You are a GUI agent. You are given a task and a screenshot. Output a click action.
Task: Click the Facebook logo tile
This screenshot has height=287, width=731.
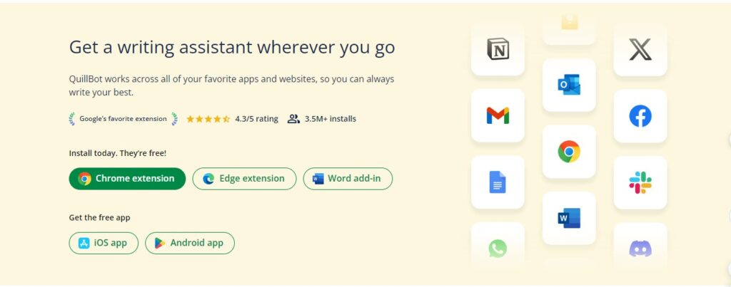640,116
